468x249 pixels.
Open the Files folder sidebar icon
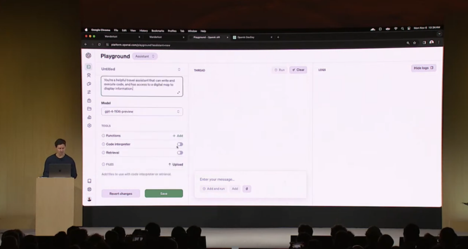click(89, 109)
